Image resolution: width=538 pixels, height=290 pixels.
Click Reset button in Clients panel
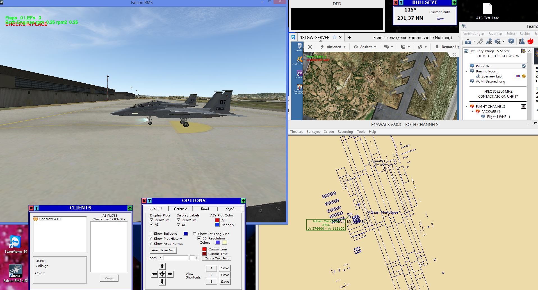[x=109, y=278]
